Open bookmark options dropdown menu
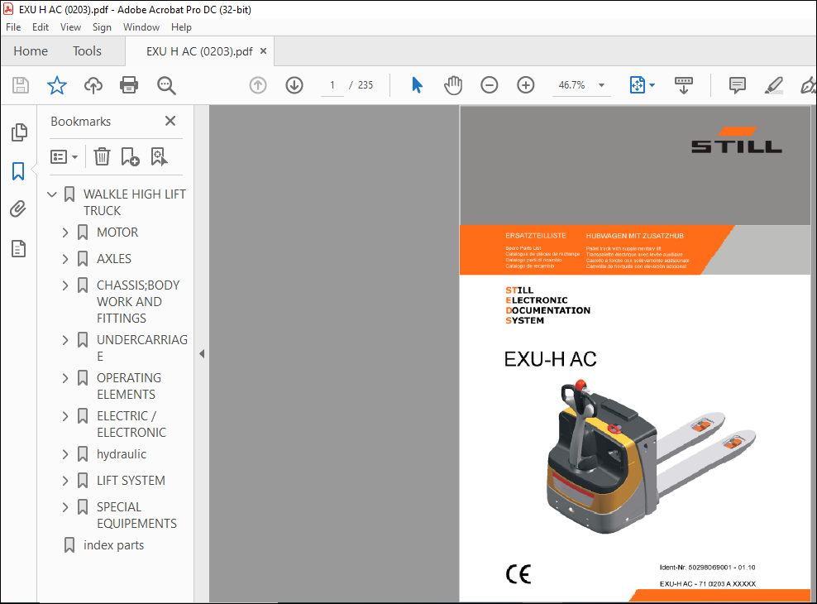Viewport: 817px width, 604px height. pos(64,156)
